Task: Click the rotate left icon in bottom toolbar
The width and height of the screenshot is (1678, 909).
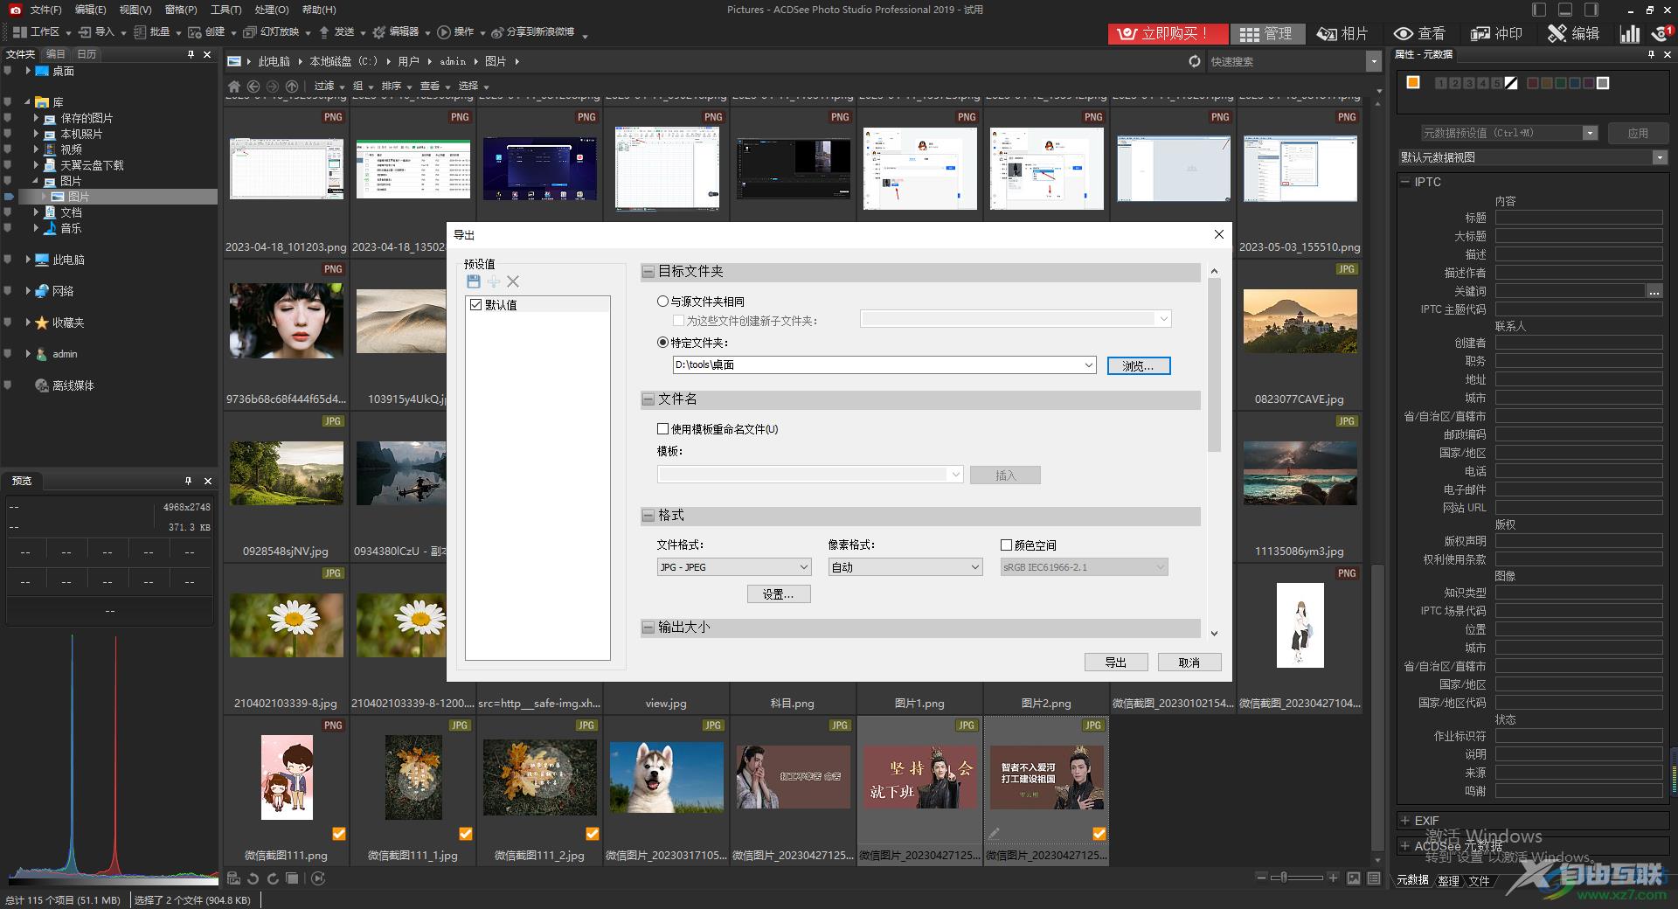Action: point(253,878)
